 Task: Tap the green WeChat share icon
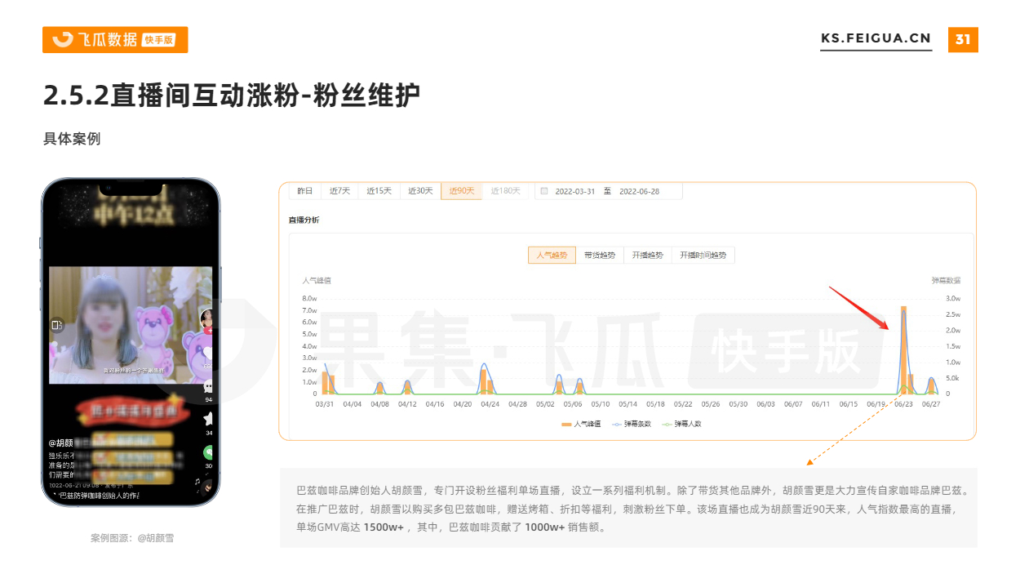click(209, 452)
